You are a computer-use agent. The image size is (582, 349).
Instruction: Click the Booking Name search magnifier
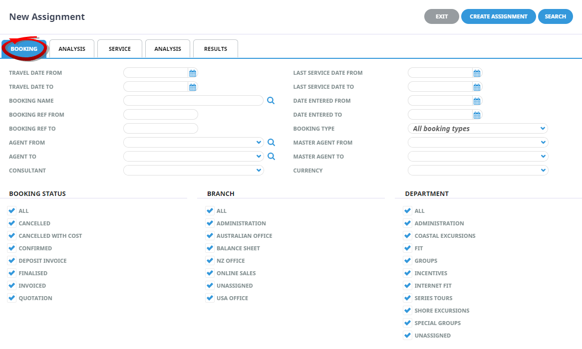click(x=271, y=101)
